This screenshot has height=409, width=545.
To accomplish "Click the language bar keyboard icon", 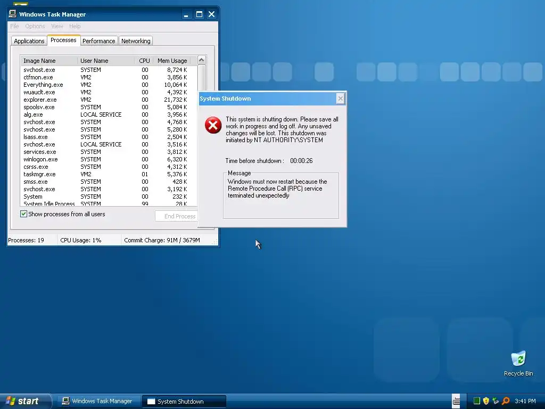I will click(456, 401).
